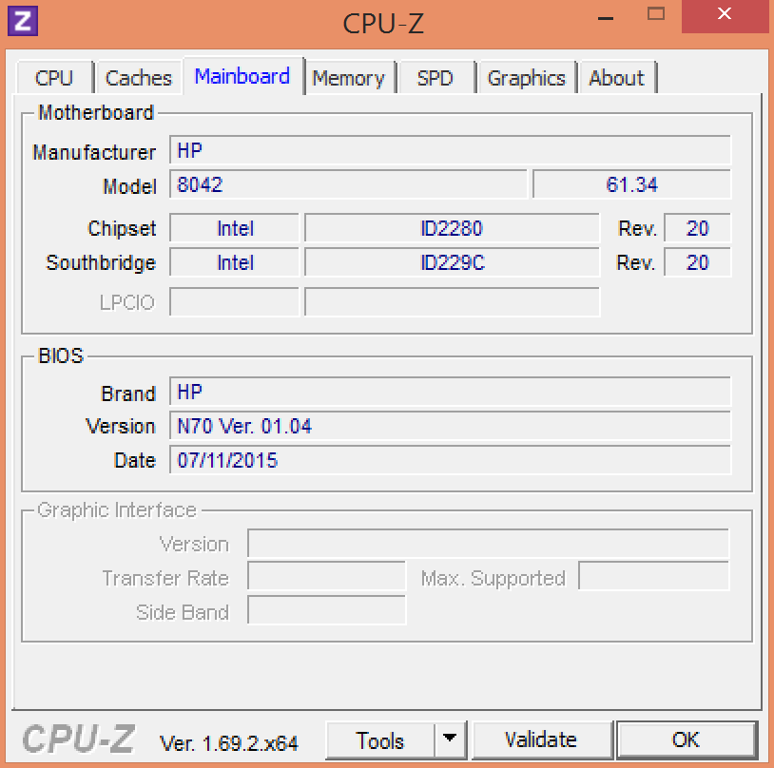Click the model revision value 61.34
This screenshot has width=774, height=768.
631,184
